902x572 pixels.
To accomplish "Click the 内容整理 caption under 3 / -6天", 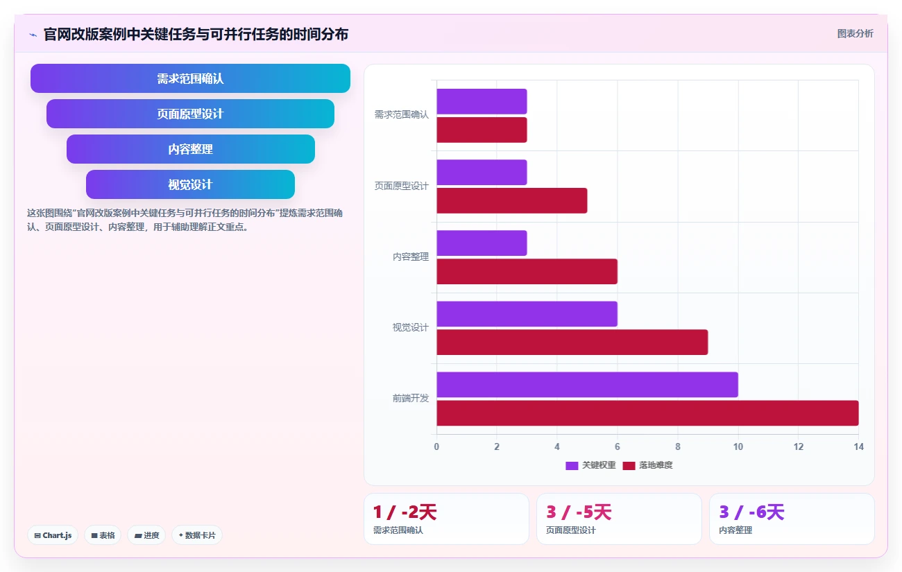I will click(x=735, y=530).
